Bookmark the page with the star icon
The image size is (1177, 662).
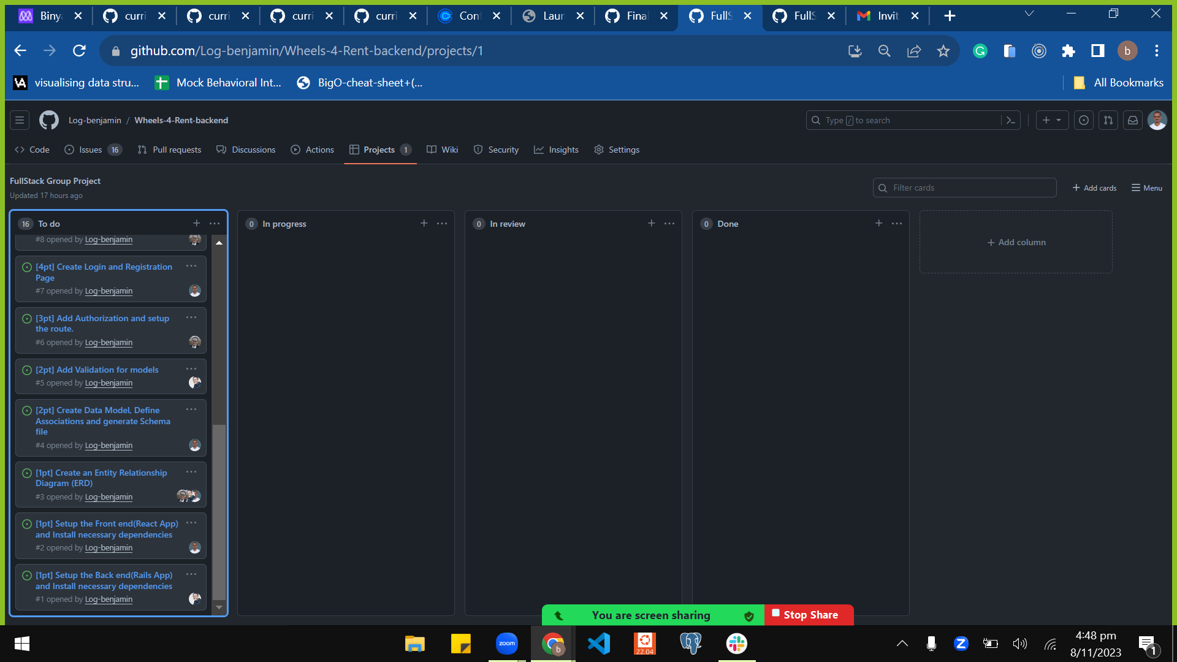point(943,51)
